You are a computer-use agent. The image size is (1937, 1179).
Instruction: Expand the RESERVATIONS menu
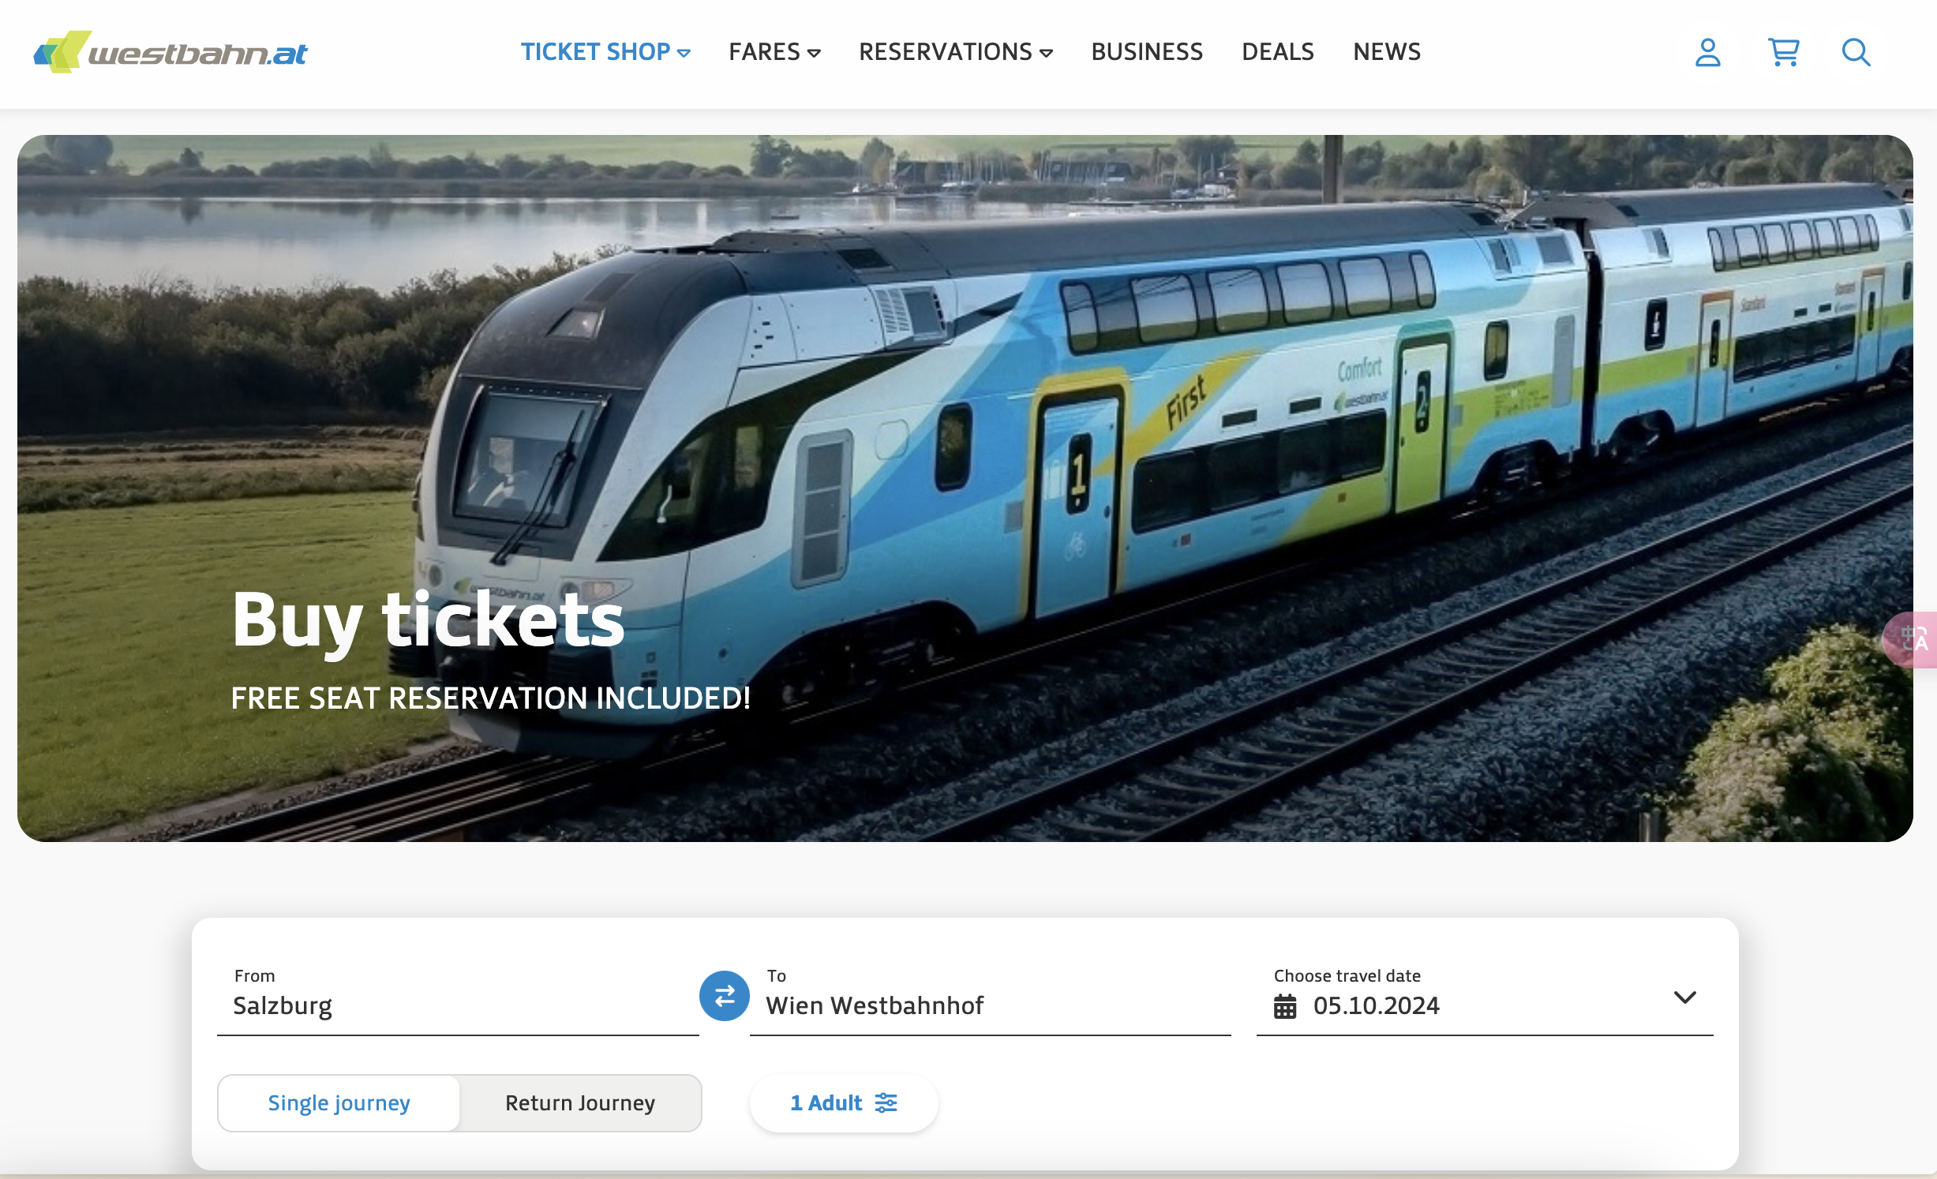(x=956, y=52)
